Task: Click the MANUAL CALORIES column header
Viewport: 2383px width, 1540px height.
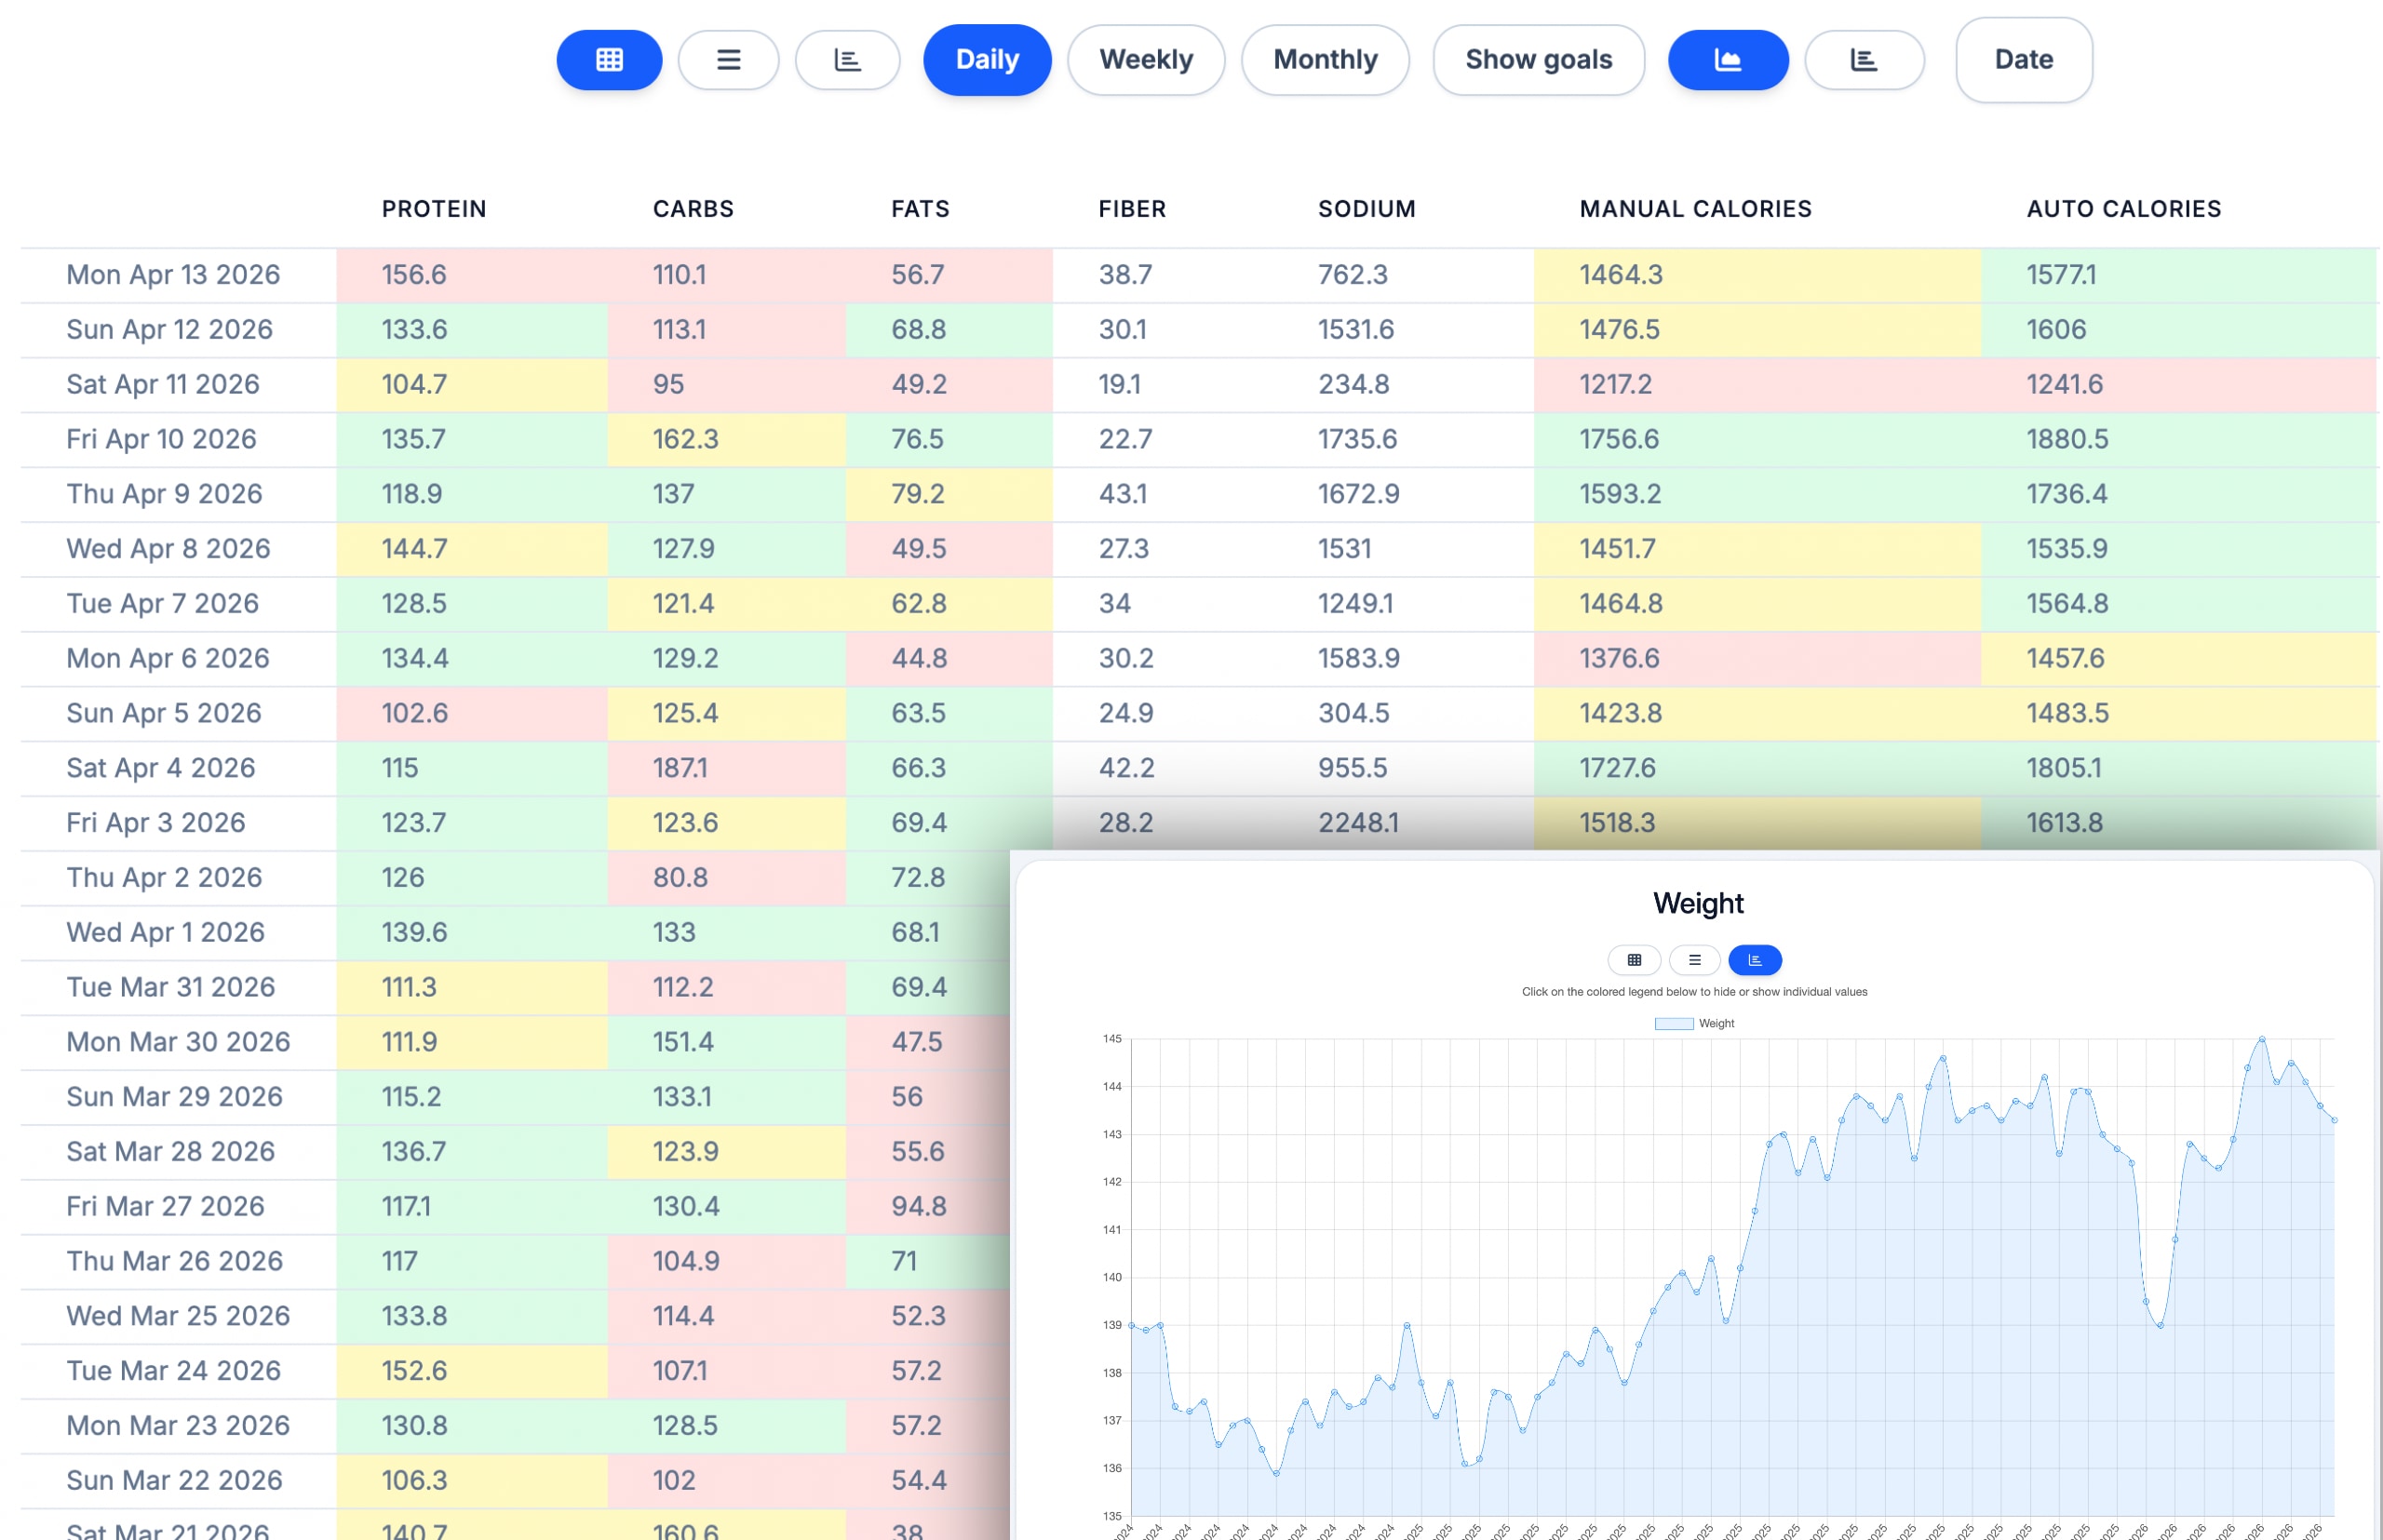Action: point(1695,209)
